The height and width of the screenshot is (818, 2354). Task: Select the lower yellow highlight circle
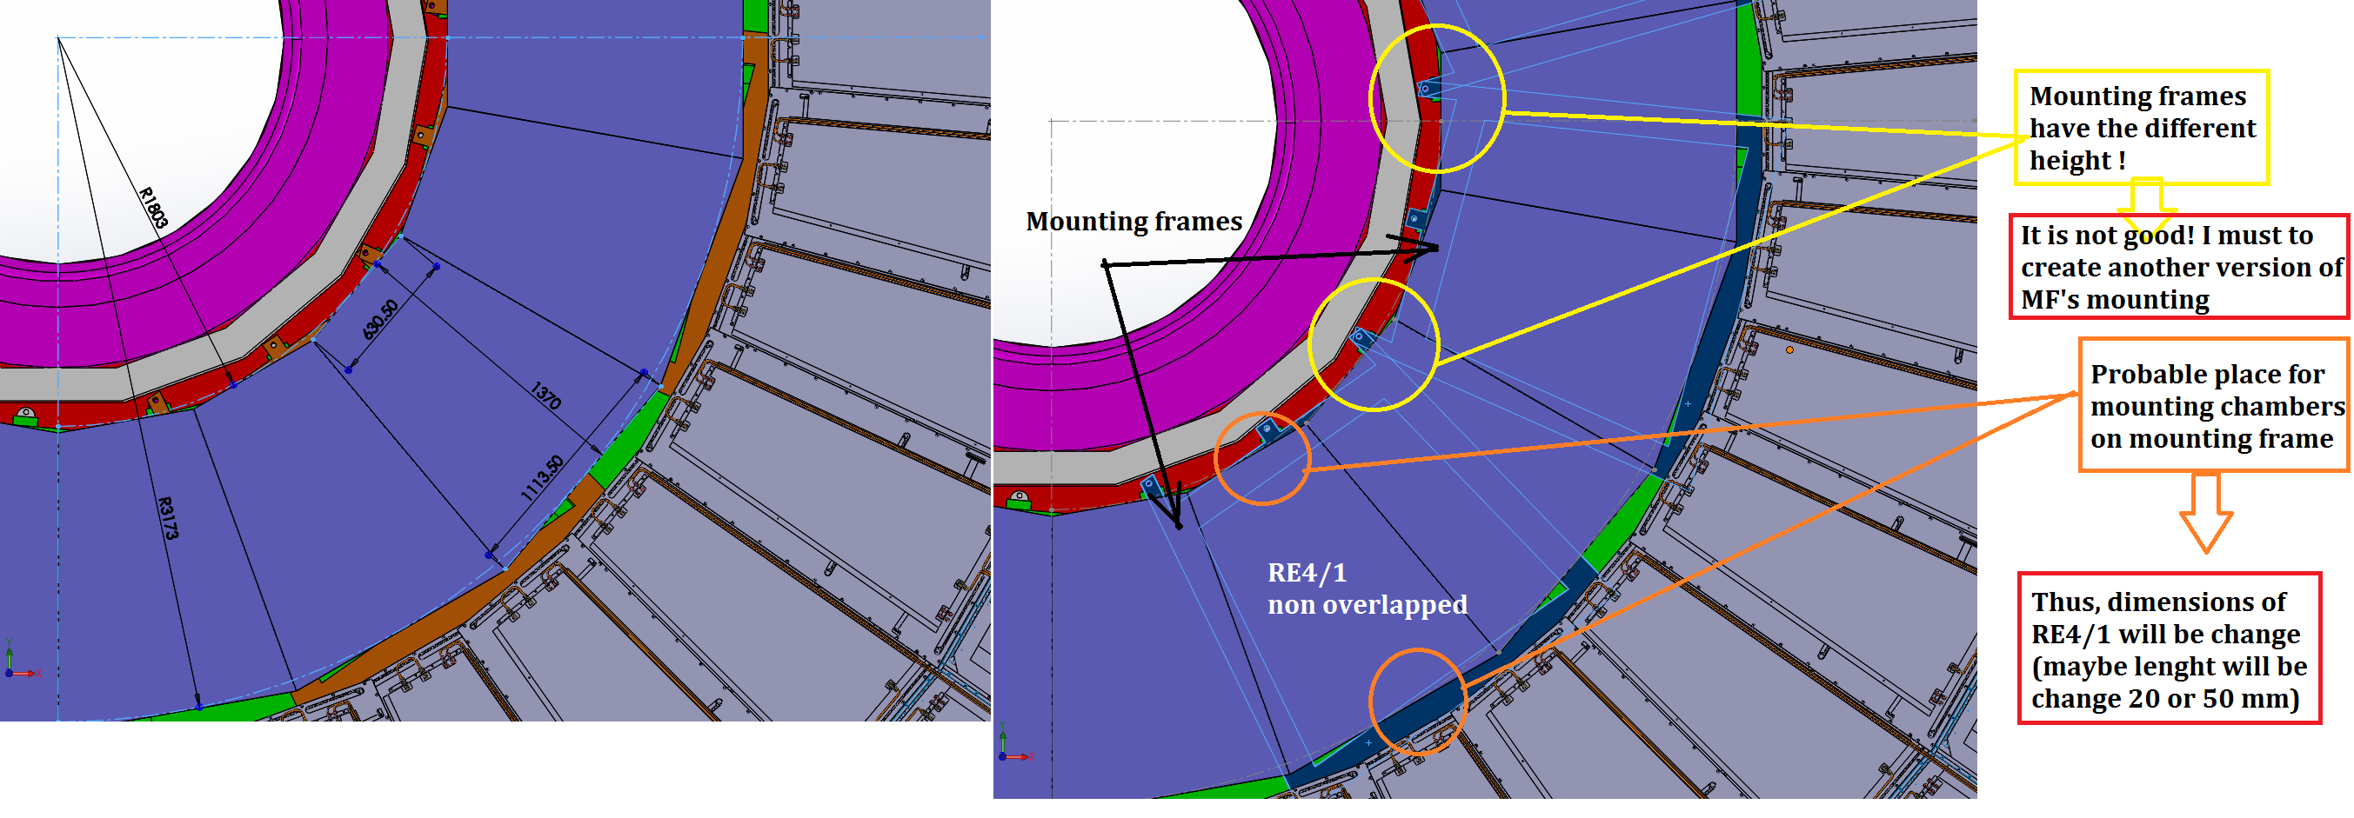click(x=1374, y=345)
